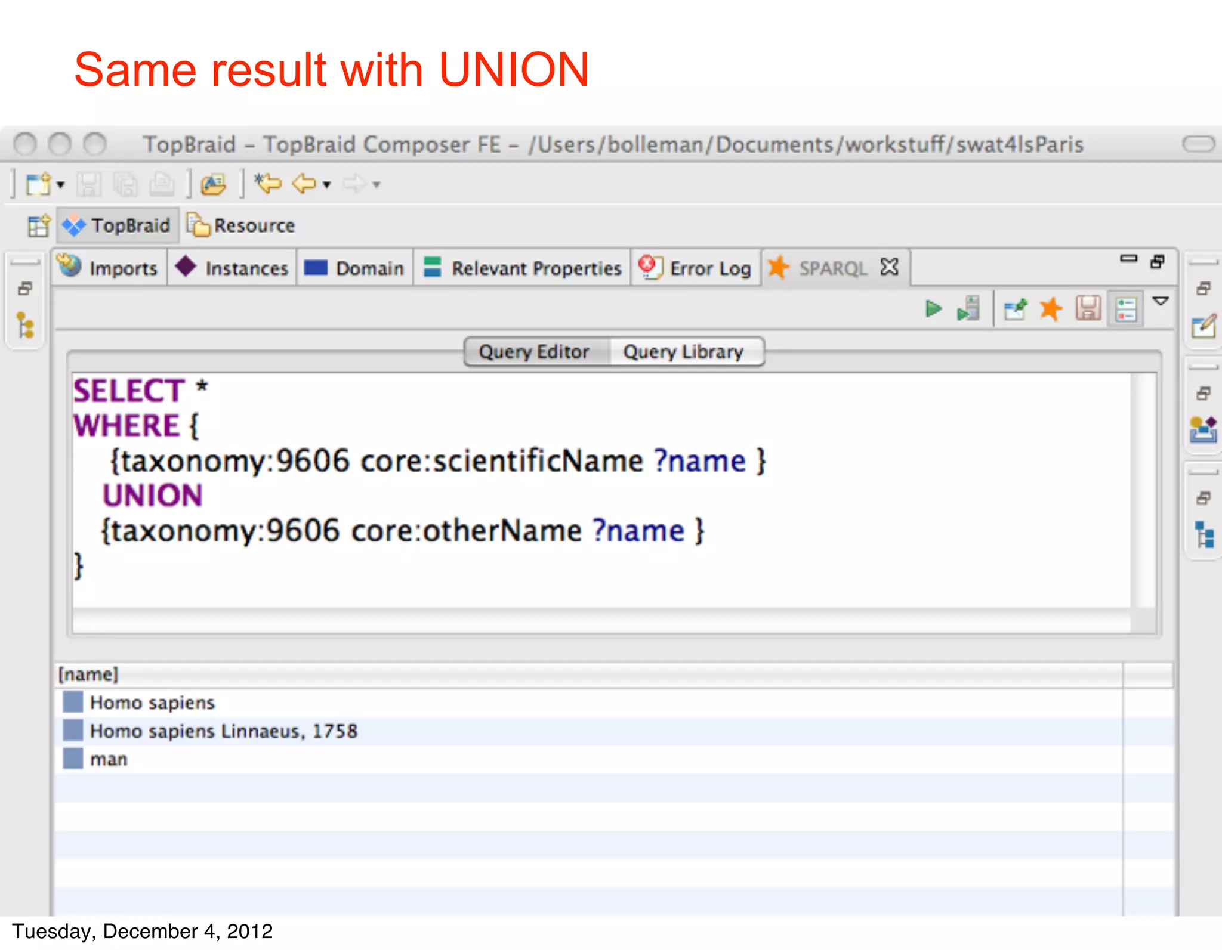Restore the second right sidebar view stack
The height and width of the screenshot is (950, 1222).
click(x=1204, y=393)
